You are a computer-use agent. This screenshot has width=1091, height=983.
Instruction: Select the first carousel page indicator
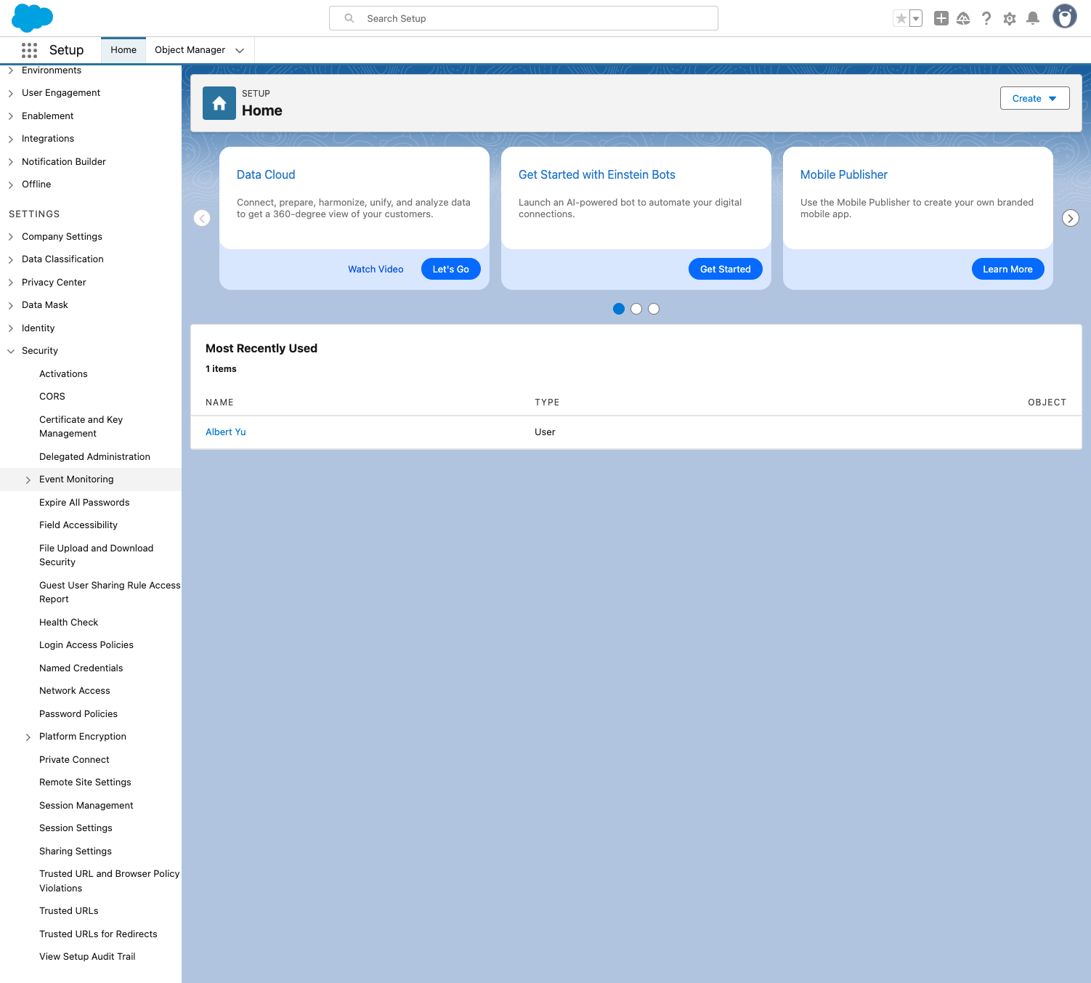click(x=619, y=309)
